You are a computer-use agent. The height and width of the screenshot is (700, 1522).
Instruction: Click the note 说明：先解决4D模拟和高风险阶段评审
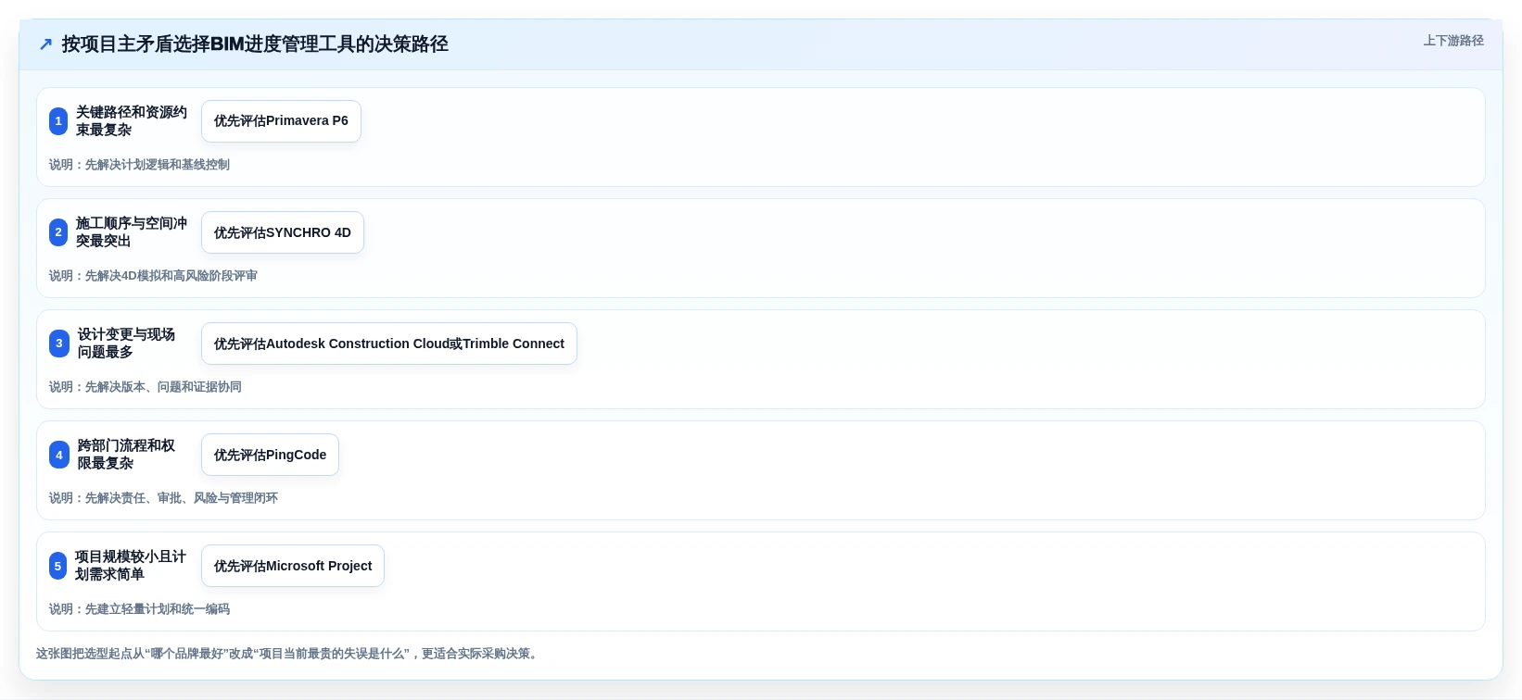pos(153,276)
